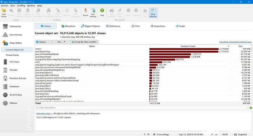Click the Export toolbar button
This screenshot has height=136, width=253.
tap(85, 12)
